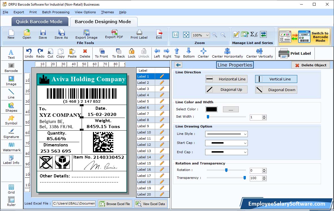Expand the End Cap dropdown

[x=245, y=152]
